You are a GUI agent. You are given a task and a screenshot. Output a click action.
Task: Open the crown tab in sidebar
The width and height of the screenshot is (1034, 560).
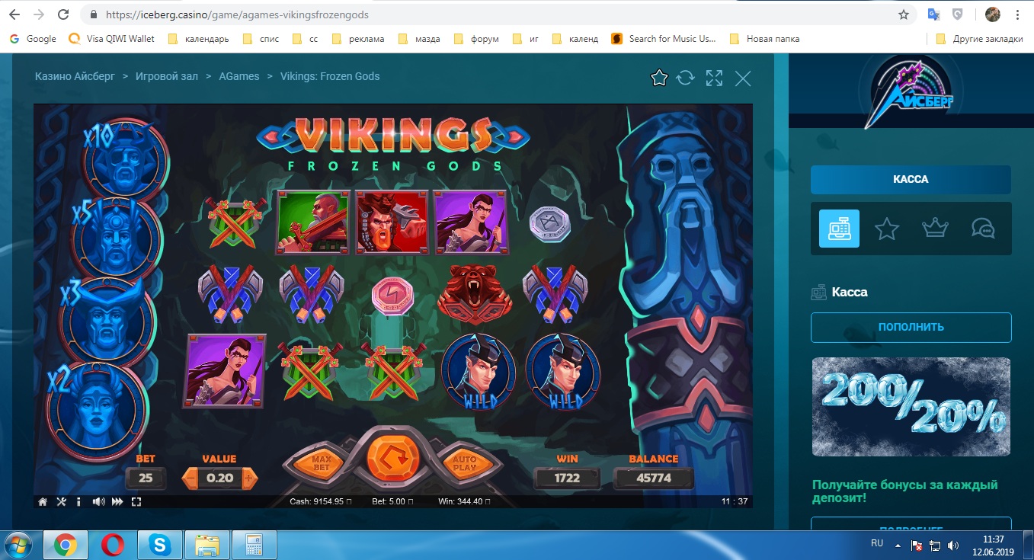933,229
